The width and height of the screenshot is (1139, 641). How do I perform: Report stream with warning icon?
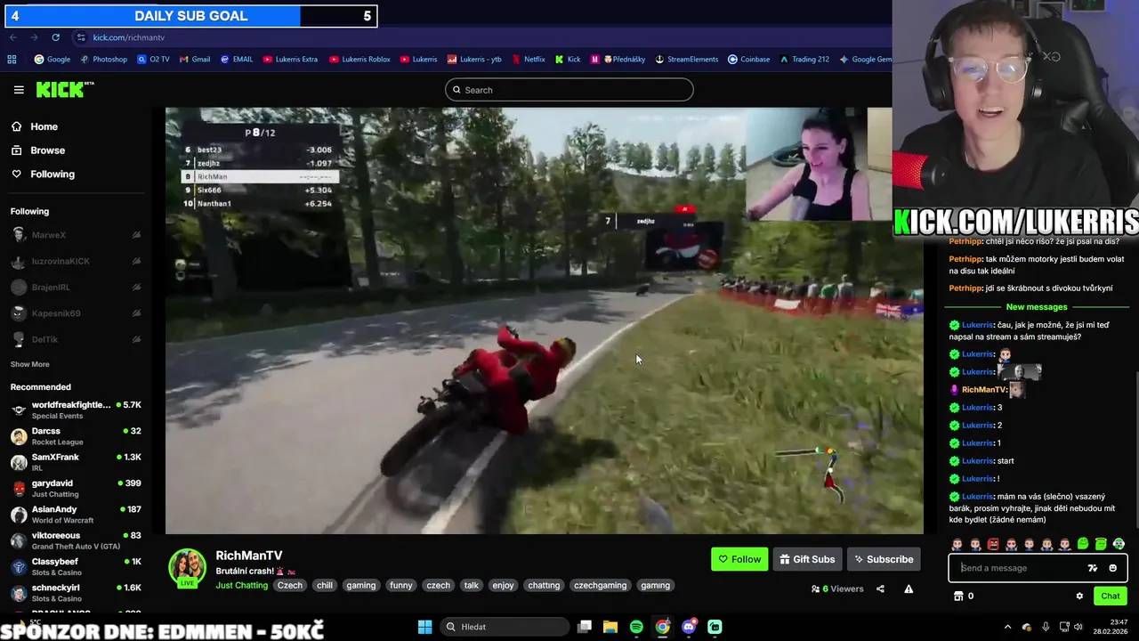coord(909,588)
